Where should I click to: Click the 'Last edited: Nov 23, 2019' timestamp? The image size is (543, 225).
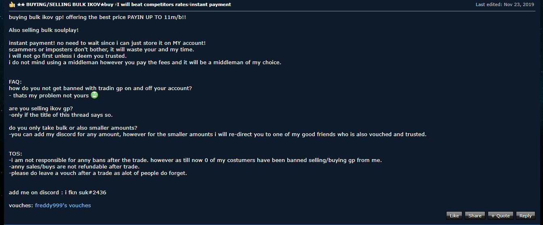[x=505, y=4]
